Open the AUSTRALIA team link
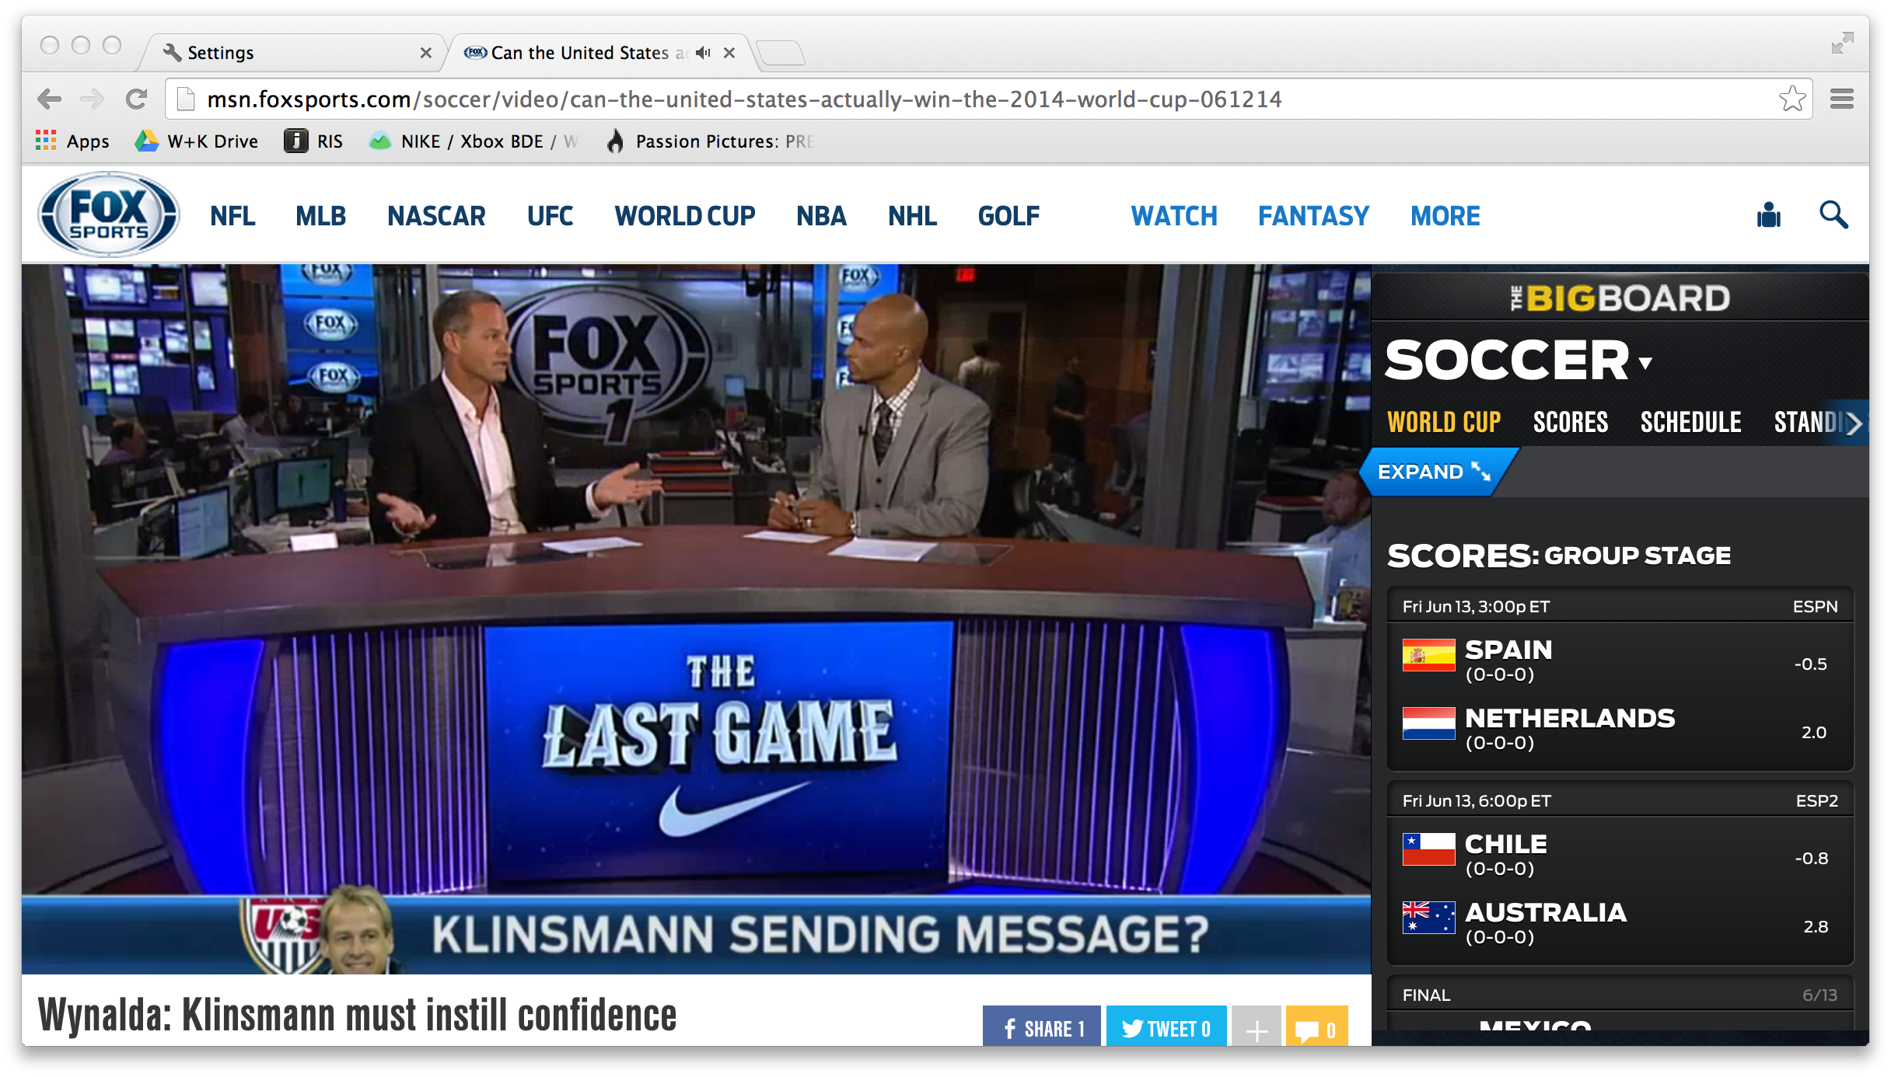 (1545, 912)
